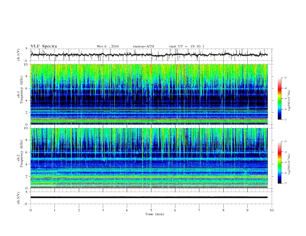Click time axis tick label "3"
The width and height of the screenshot is (306, 236).
click(103, 210)
